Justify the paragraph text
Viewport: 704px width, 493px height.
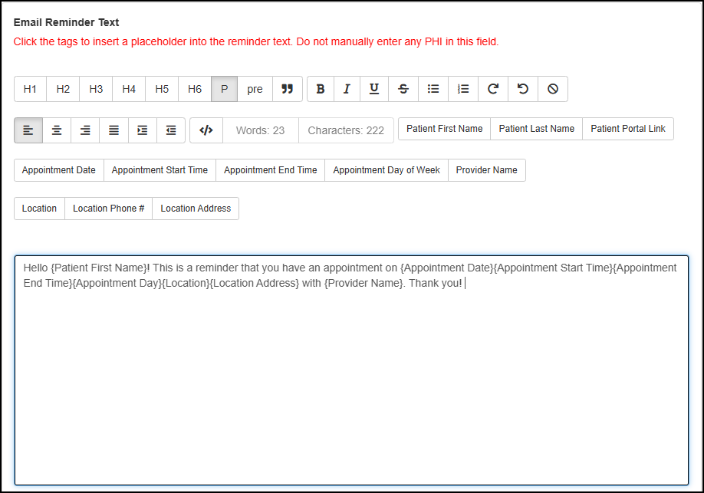pyautogui.click(x=113, y=130)
